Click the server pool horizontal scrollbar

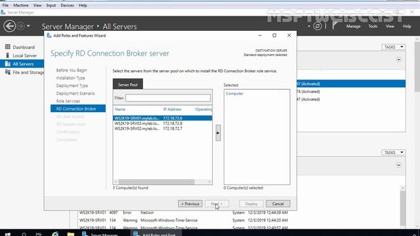156,182
